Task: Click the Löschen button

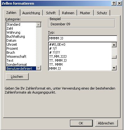Action: point(17,77)
